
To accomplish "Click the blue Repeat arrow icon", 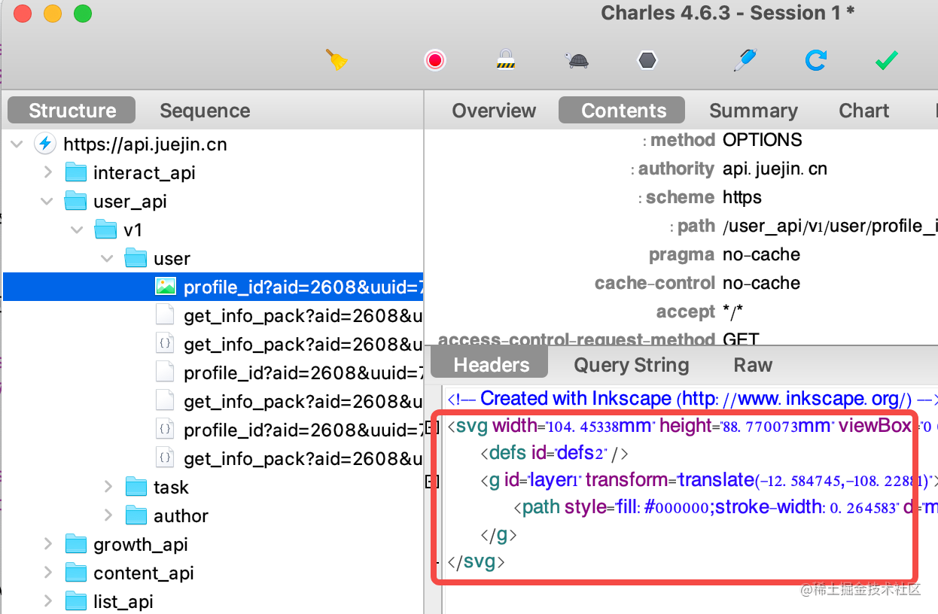I will 815,60.
